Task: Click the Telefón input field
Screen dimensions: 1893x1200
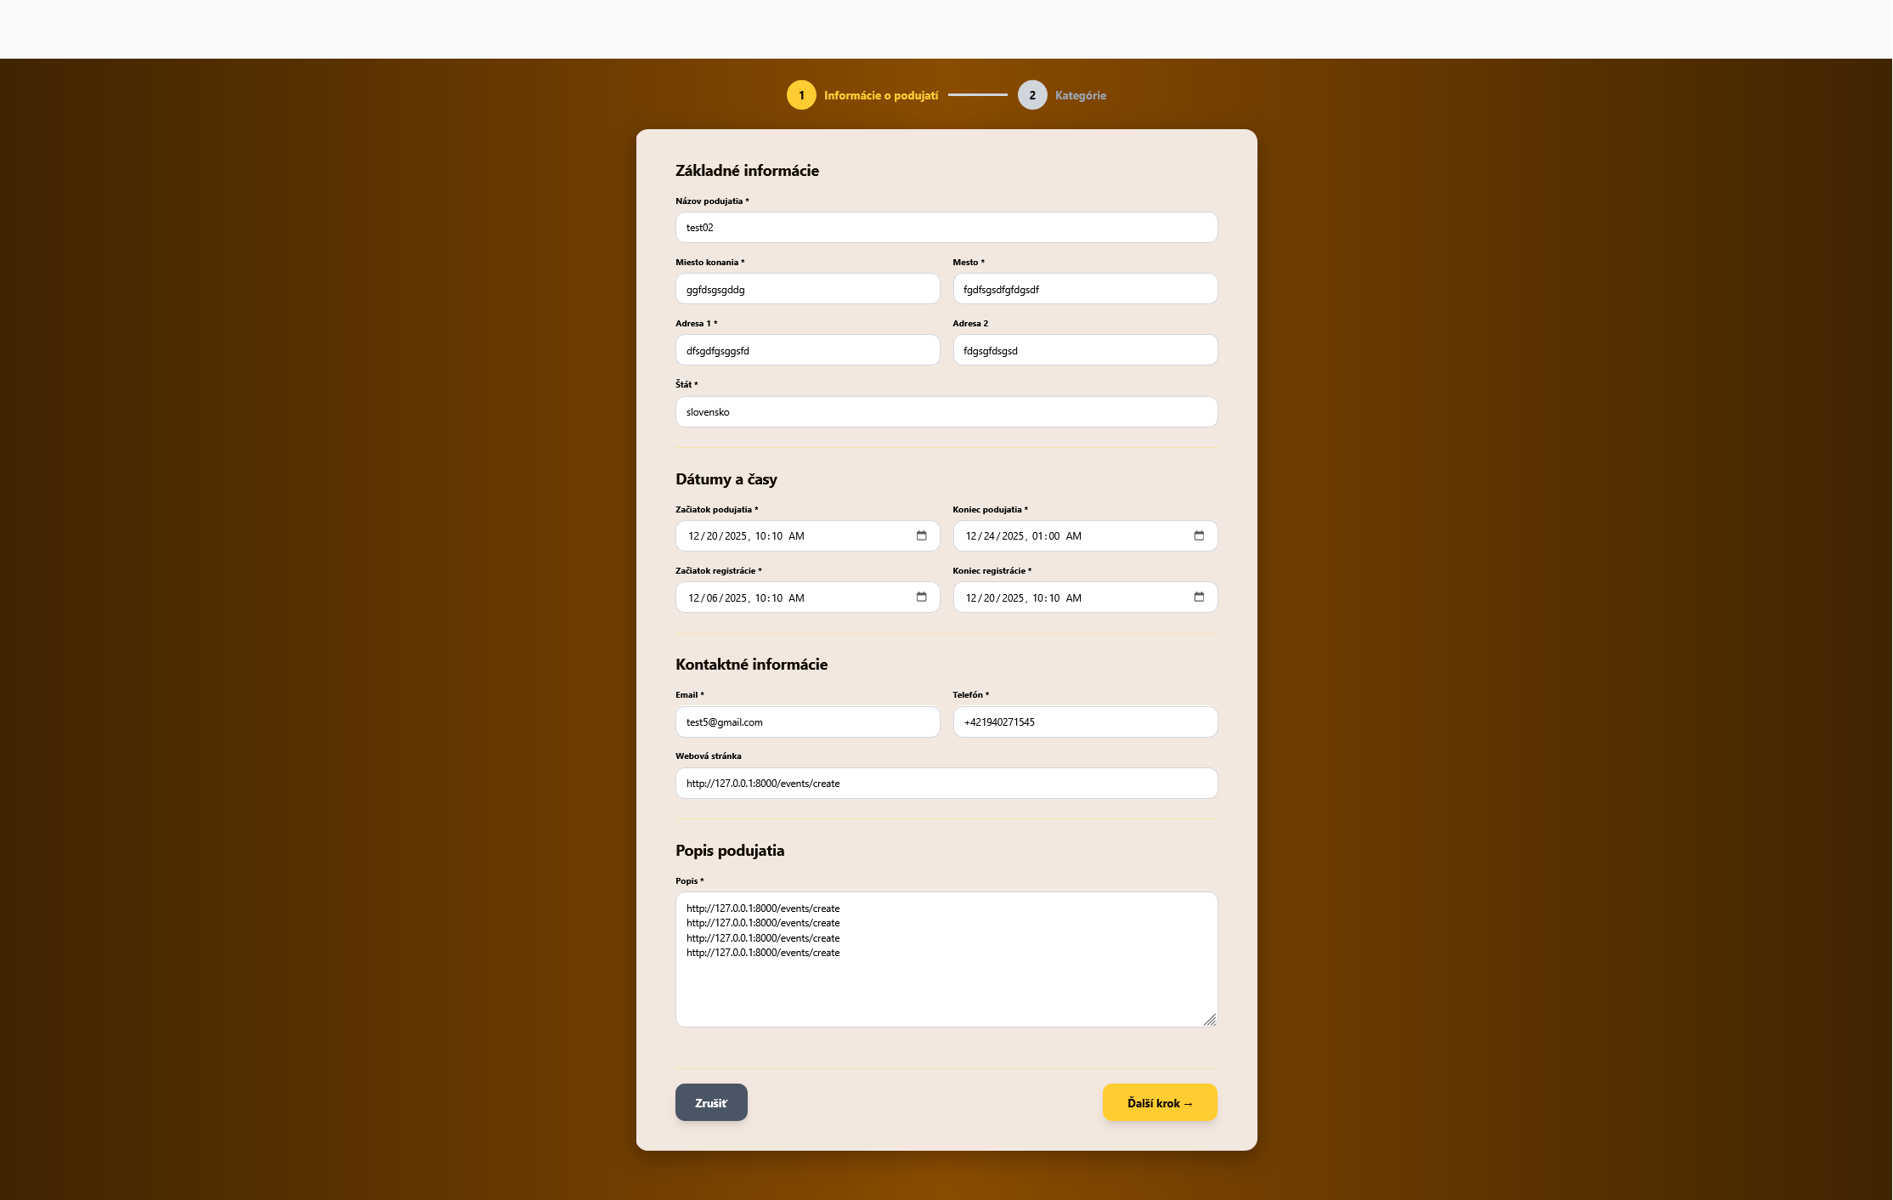Action: click(x=1085, y=722)
